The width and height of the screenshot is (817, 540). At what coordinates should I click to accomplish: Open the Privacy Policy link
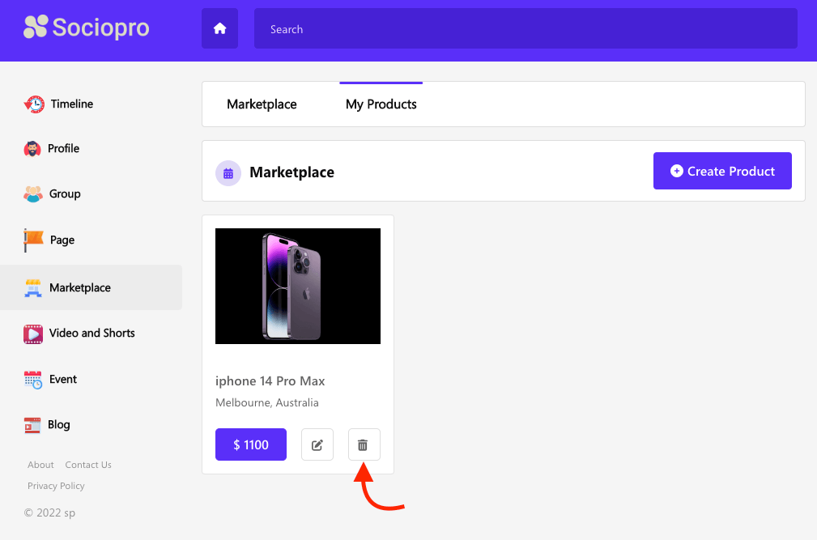tap(56, 485)
